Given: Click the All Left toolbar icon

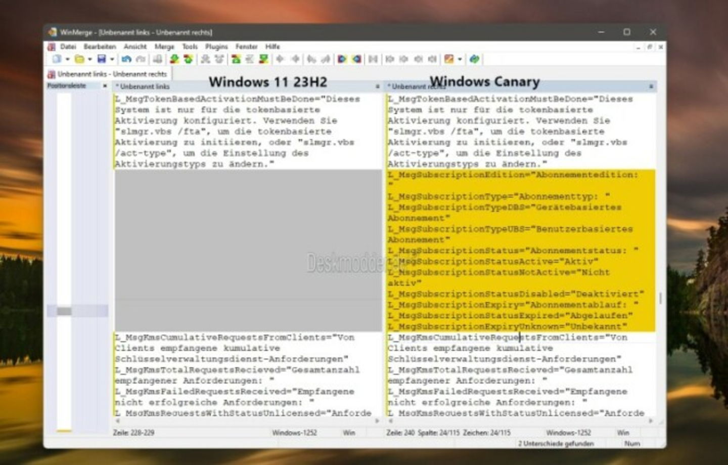Looking at the screenshot, I should (x=356, y=59).
